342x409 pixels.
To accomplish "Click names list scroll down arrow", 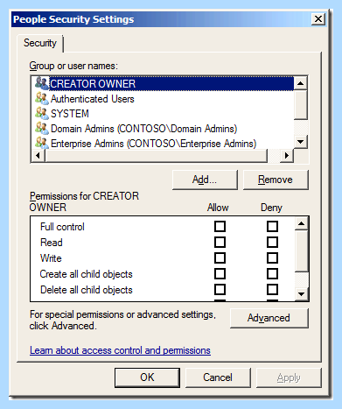I will (x=301, y=142).
